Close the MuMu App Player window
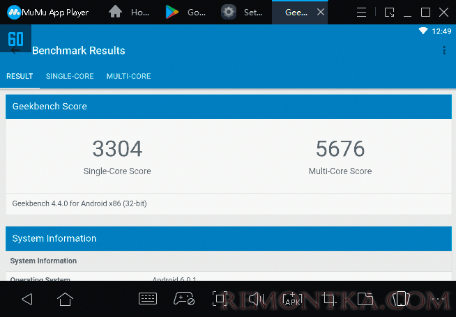 [443, 13]
